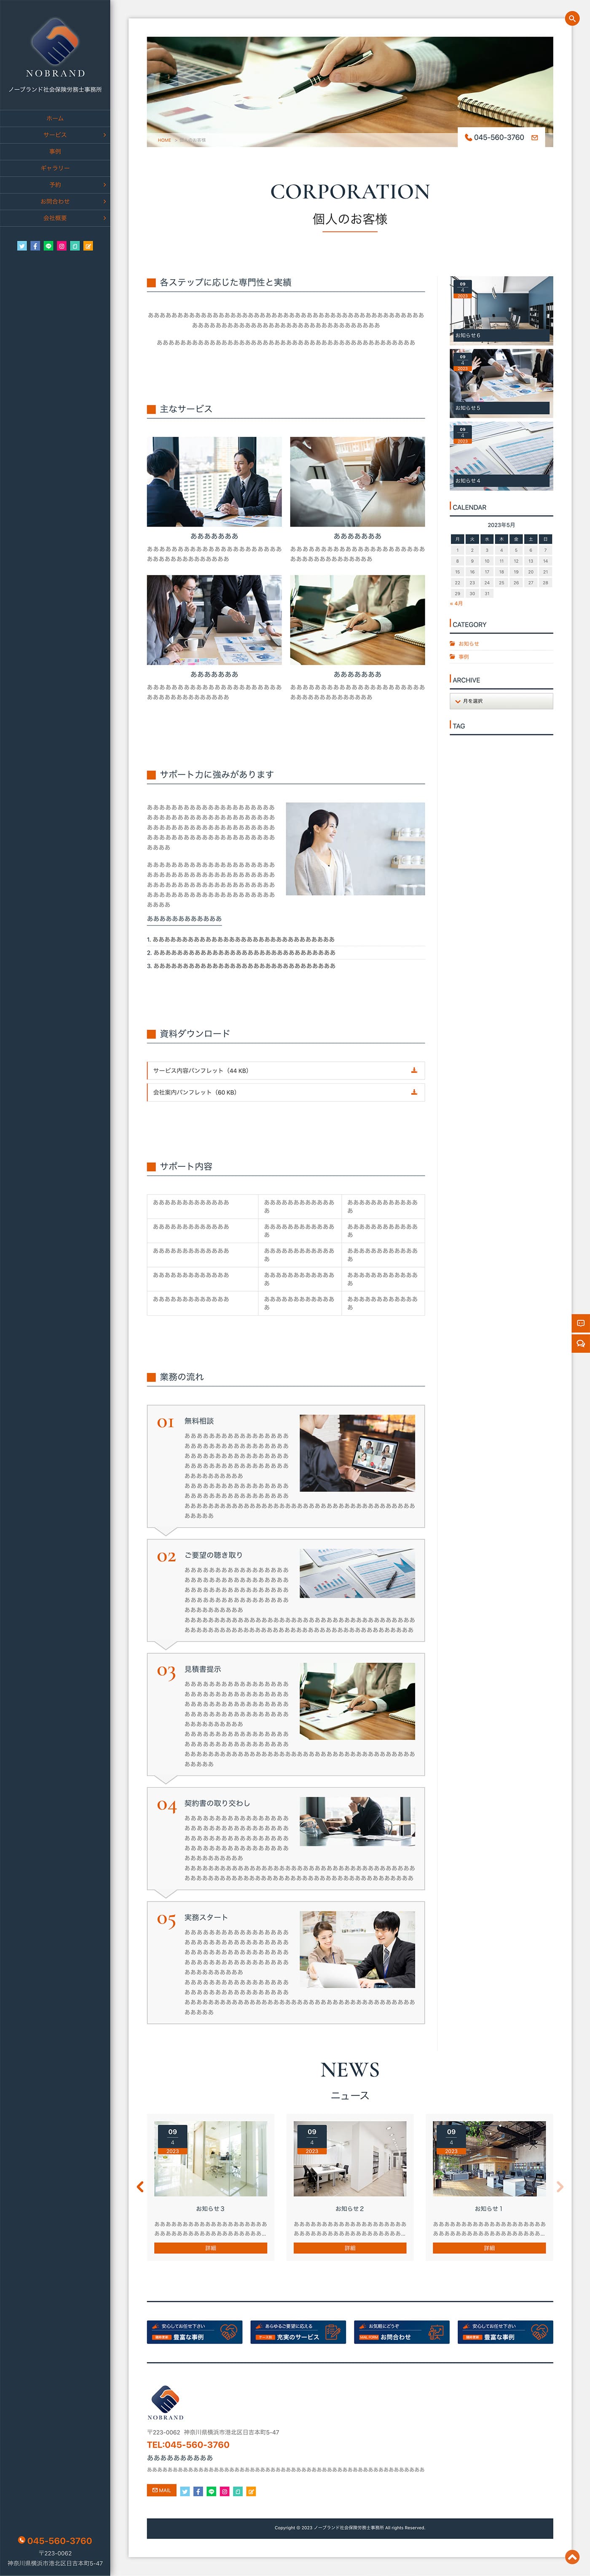Click the TEL:045-560-3760 link in footer
The image size is (590, 2576).
[x=188, y=2445]
